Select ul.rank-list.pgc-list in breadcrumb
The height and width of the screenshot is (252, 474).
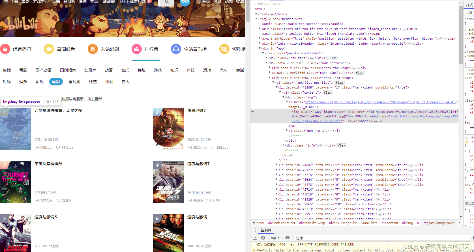click(x=343, y=223)
